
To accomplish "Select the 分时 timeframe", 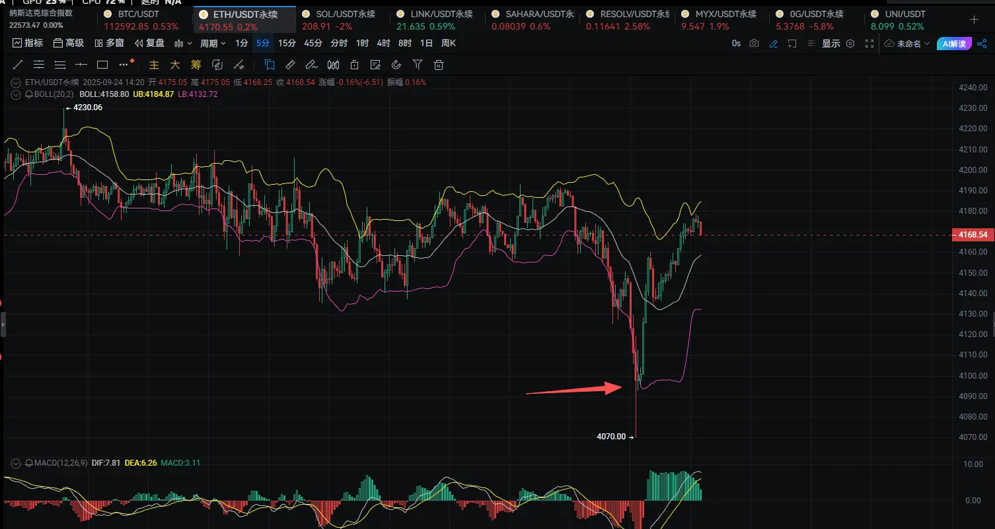I will point(339,44).
